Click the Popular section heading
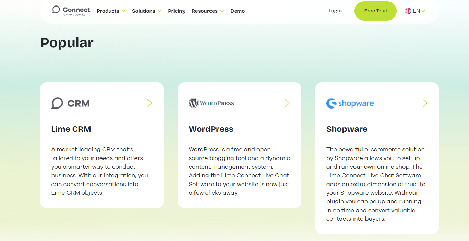Screen dimensions: 469x241 [x=67, y=42]
